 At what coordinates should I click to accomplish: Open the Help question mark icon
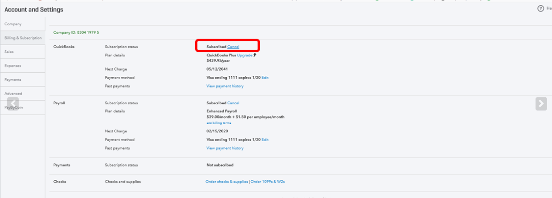click(x=541, y=8)
